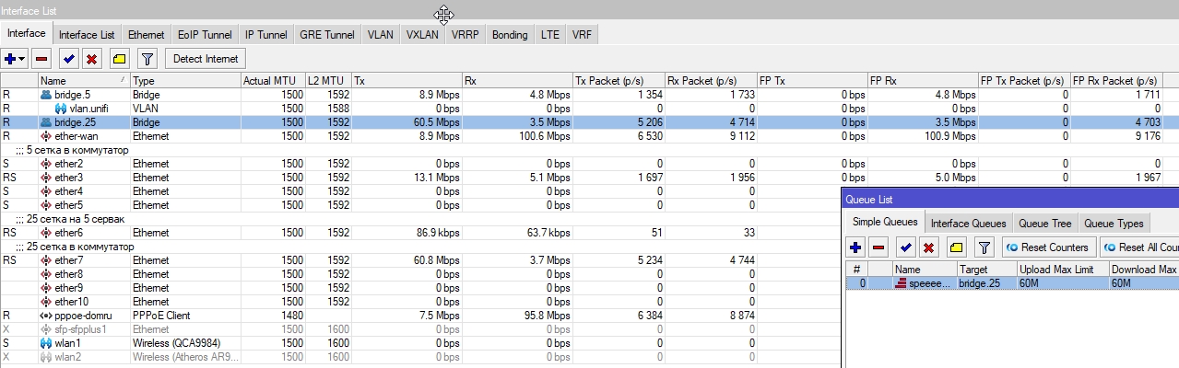This screenshot has width=1179, height=368.
Task: Select the ether4 row name
Action: [x=69, y=191]
